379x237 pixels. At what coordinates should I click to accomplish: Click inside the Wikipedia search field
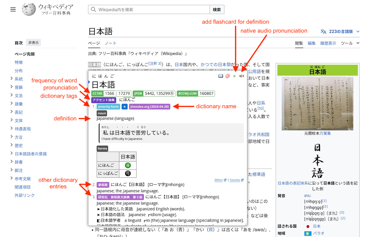[x=148, y=9]
